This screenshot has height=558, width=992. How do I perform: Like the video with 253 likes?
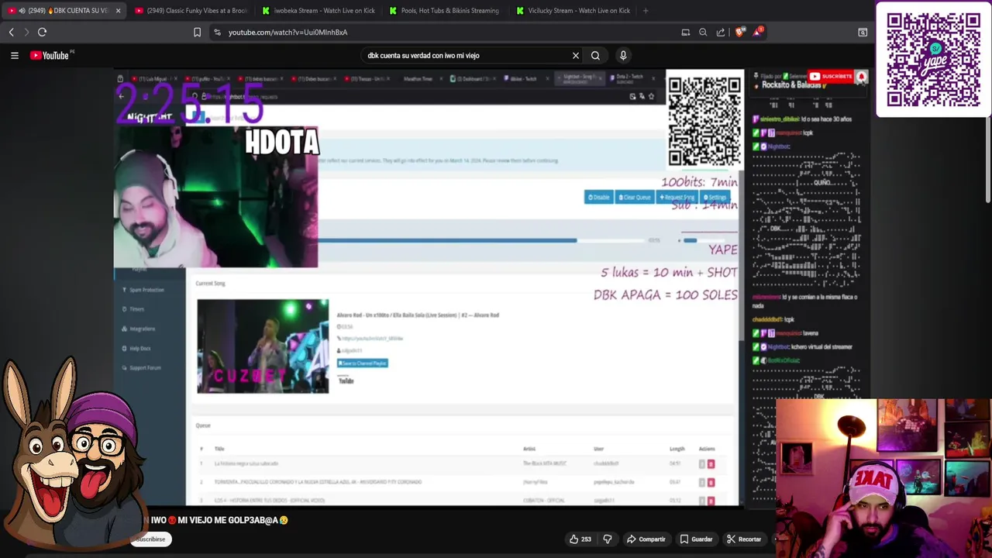point(580,539)
